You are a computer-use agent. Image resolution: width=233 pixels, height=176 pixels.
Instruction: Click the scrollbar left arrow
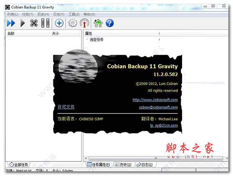(86, 158)
